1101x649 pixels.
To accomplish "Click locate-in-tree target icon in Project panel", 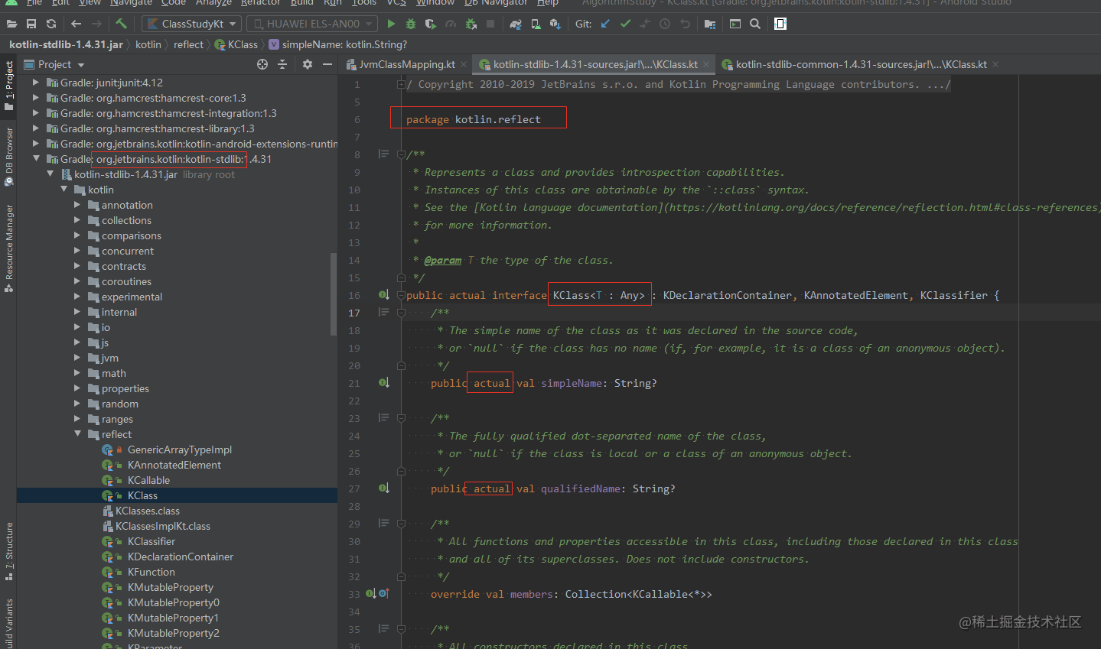I will [262, 64].
